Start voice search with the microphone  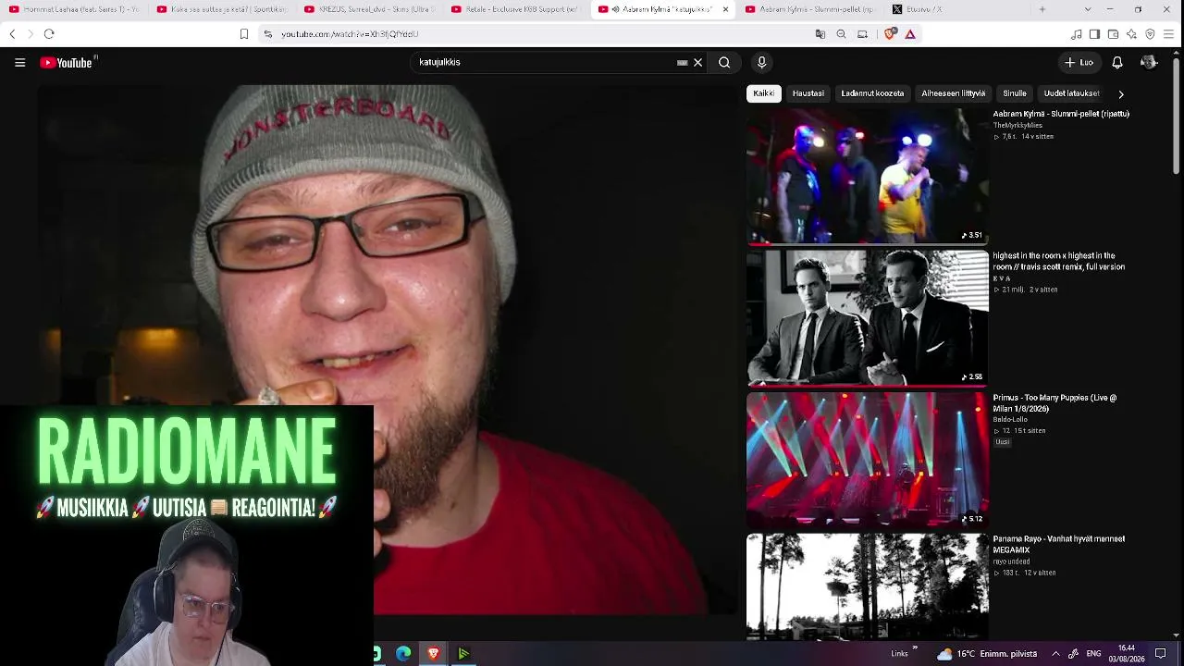click(761, 63)
